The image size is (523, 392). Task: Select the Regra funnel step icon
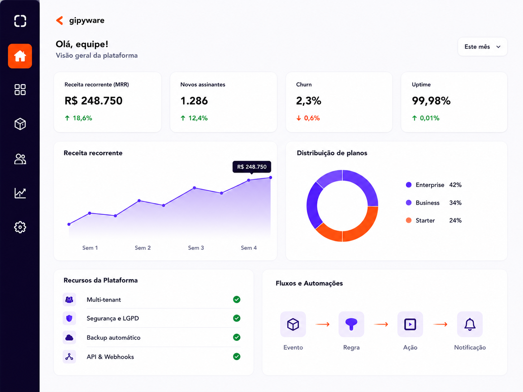click(351, 324)
